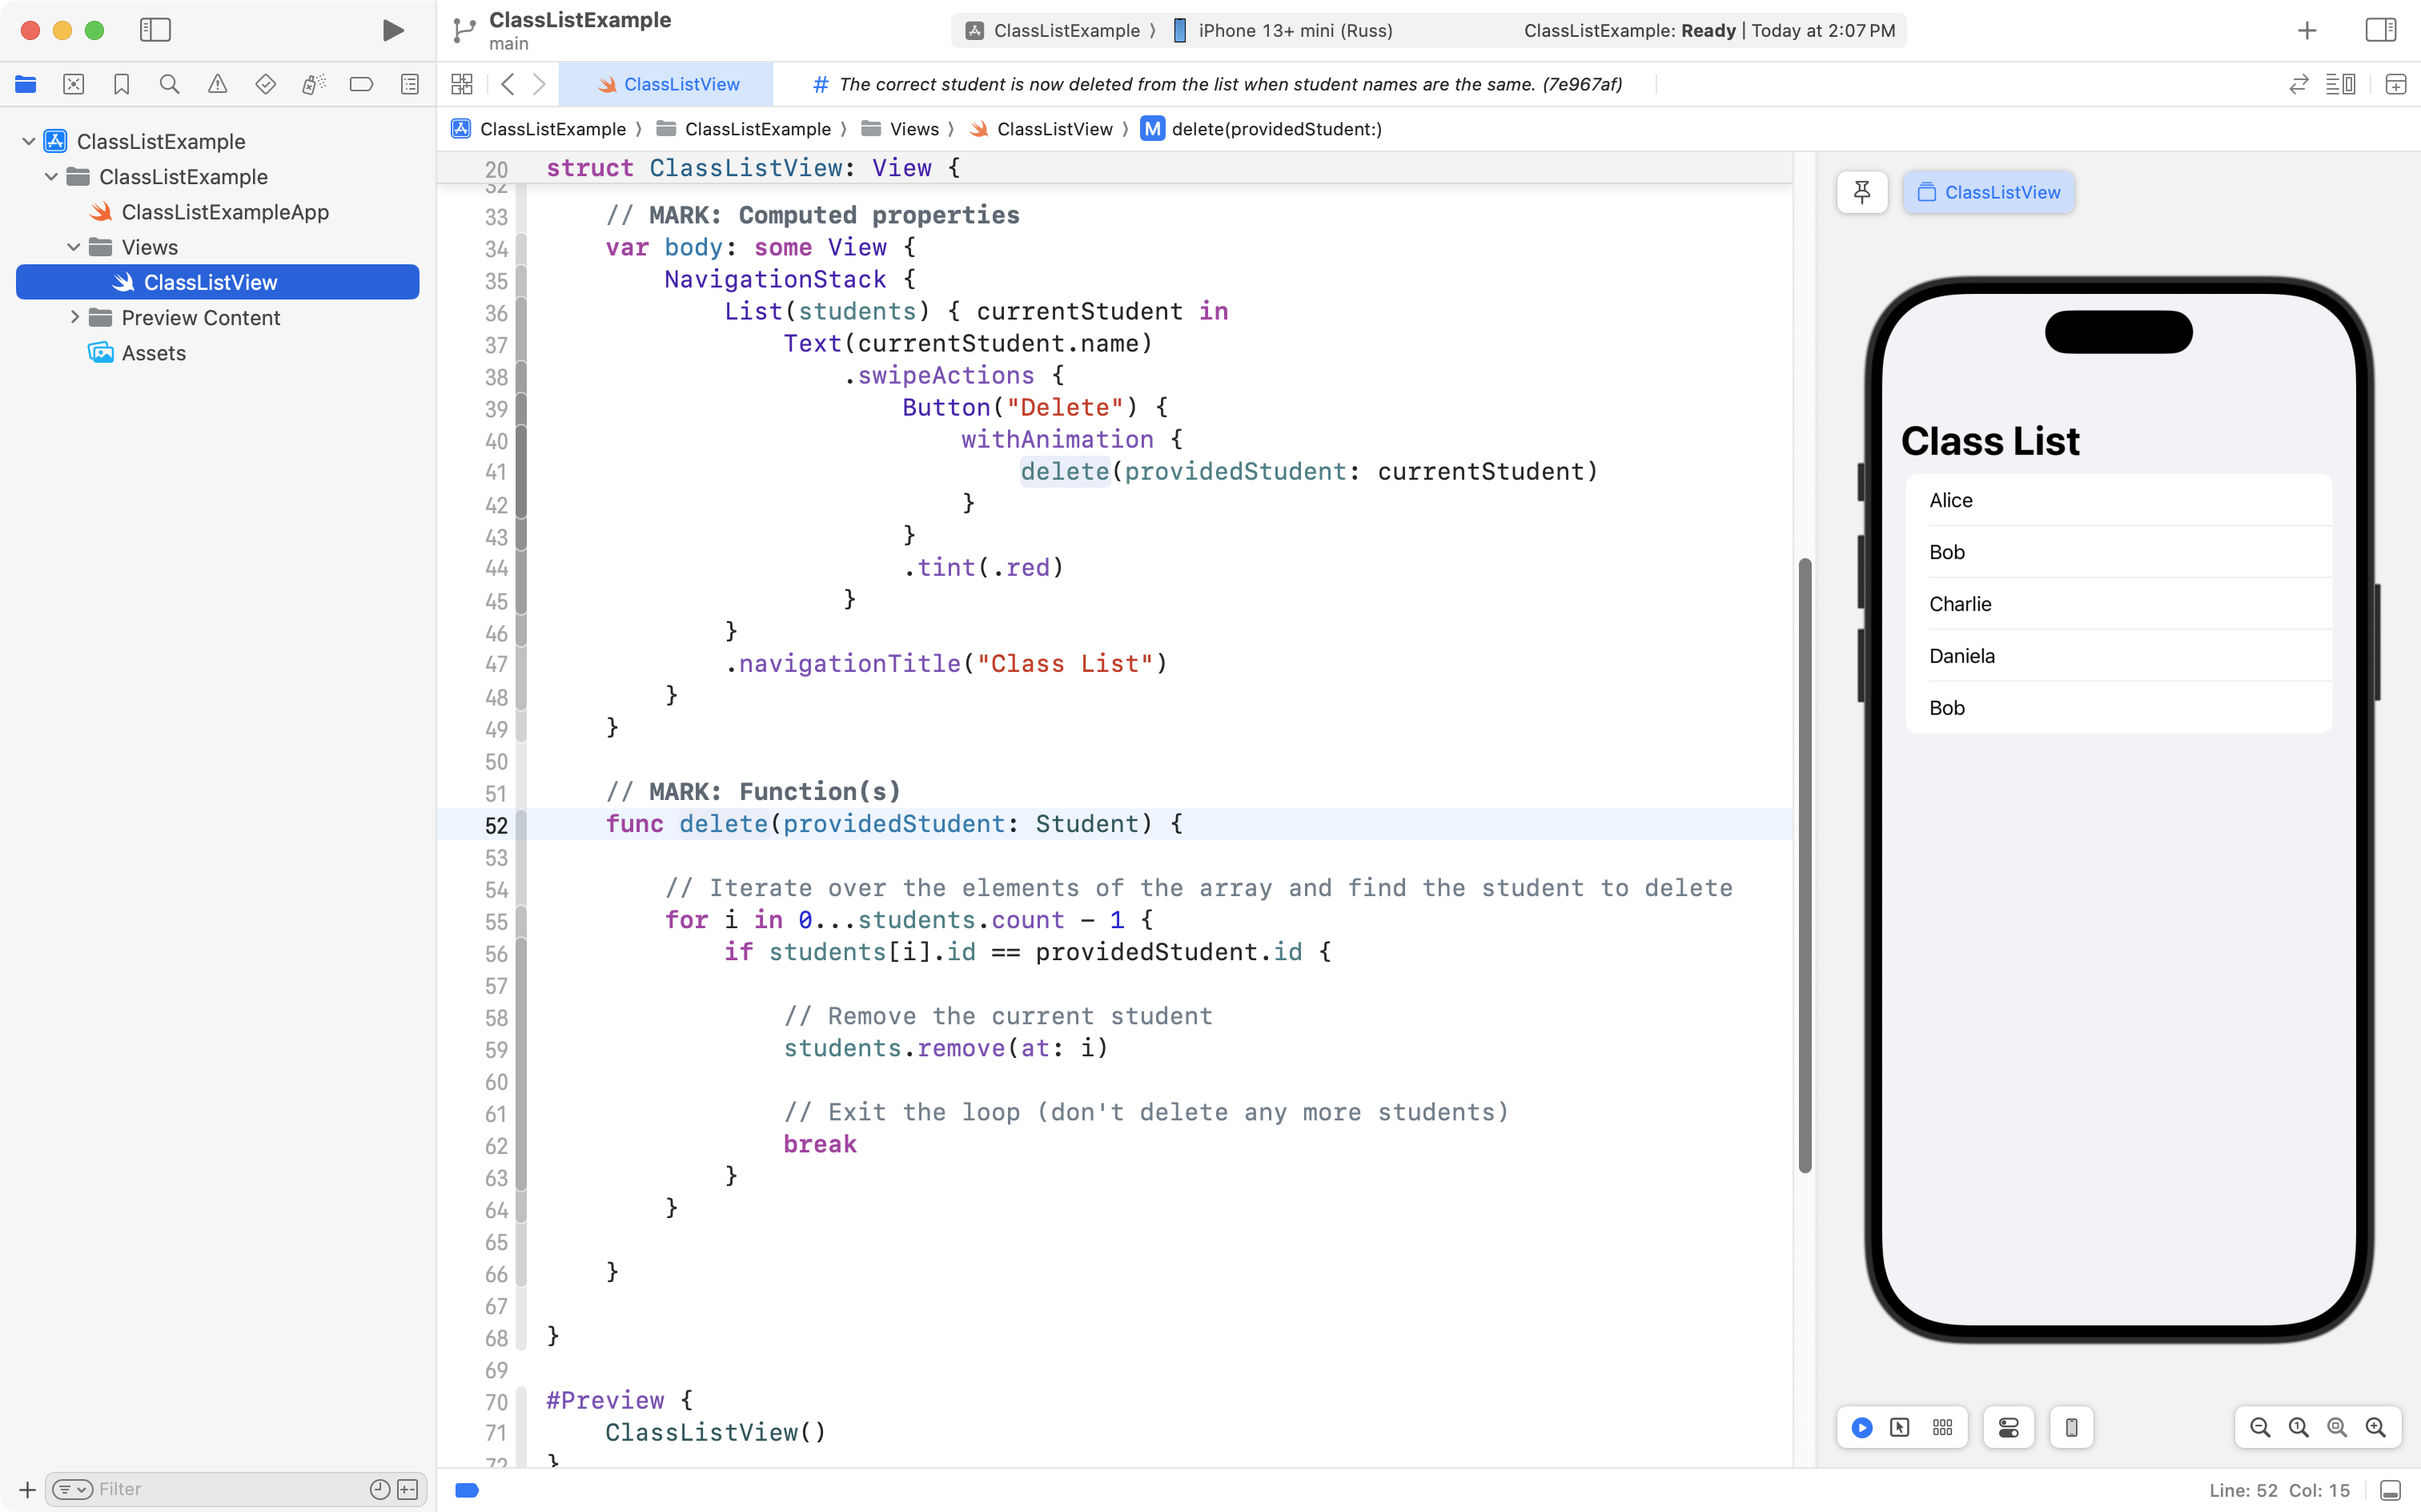Toggle the navigator sidebar visibility
The height and width of the screenshot is (1512, 2421).
pos(155,30)
